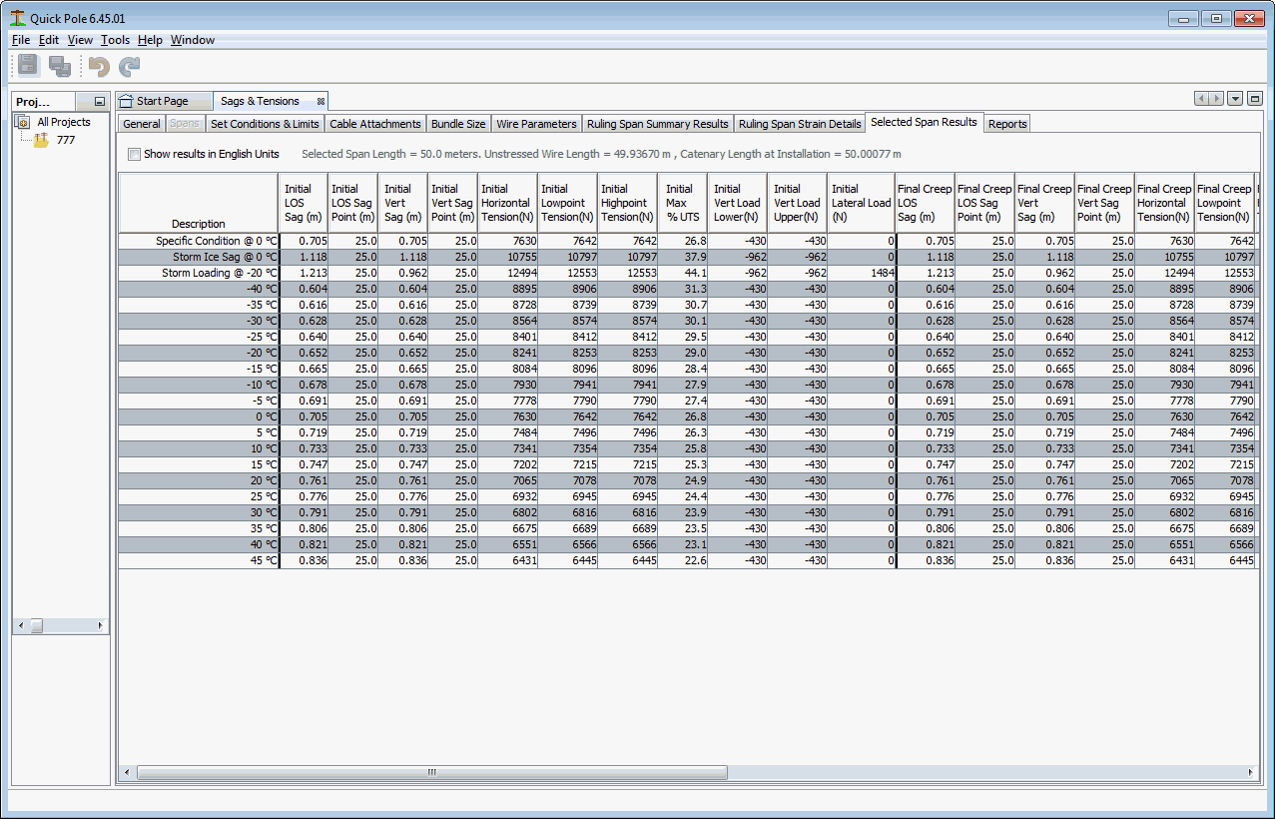Click the table's horizontal scrollbar thumb
This screenshot has height=819, width=1275.
coord(432,772)
